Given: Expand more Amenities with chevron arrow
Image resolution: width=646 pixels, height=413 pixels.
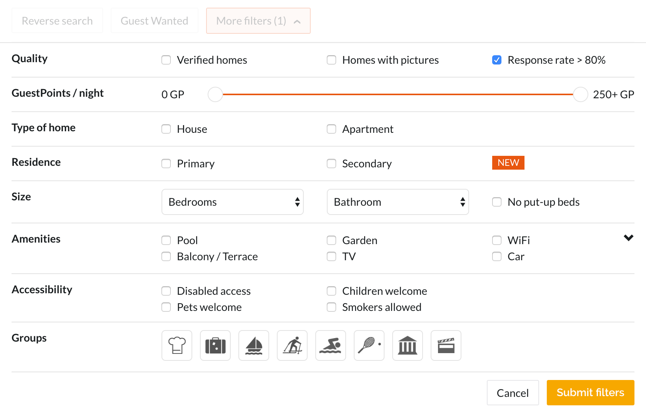Looking at the screenshot, I should (628, 238).
